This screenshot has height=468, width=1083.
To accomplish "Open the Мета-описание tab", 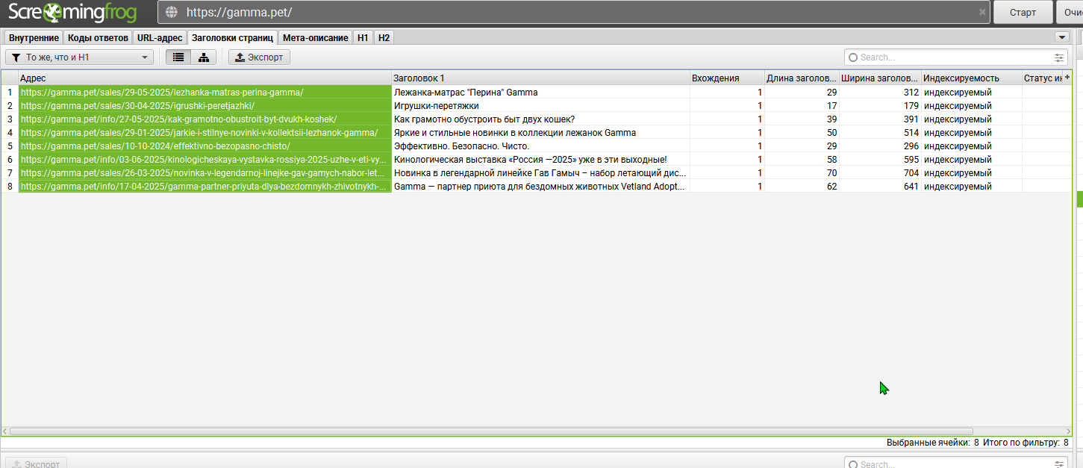I will 315,37.
